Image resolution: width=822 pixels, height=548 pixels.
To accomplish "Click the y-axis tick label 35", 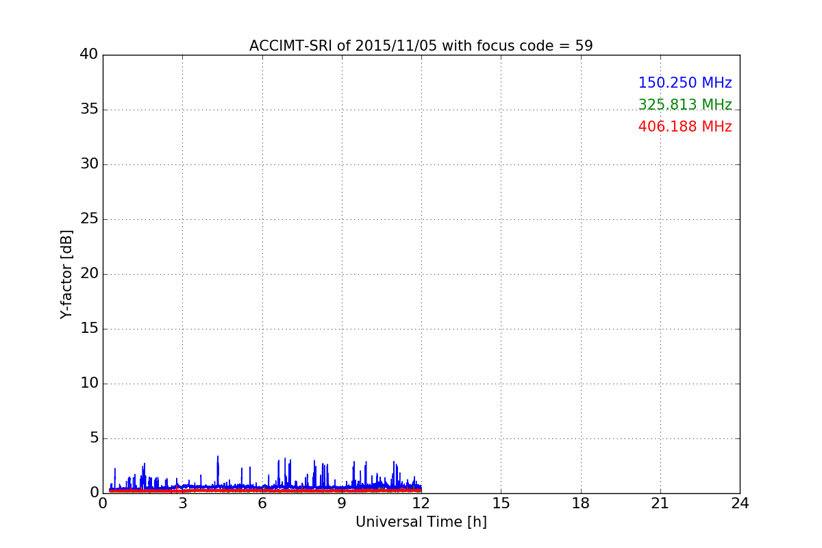I will coord(89,109).
